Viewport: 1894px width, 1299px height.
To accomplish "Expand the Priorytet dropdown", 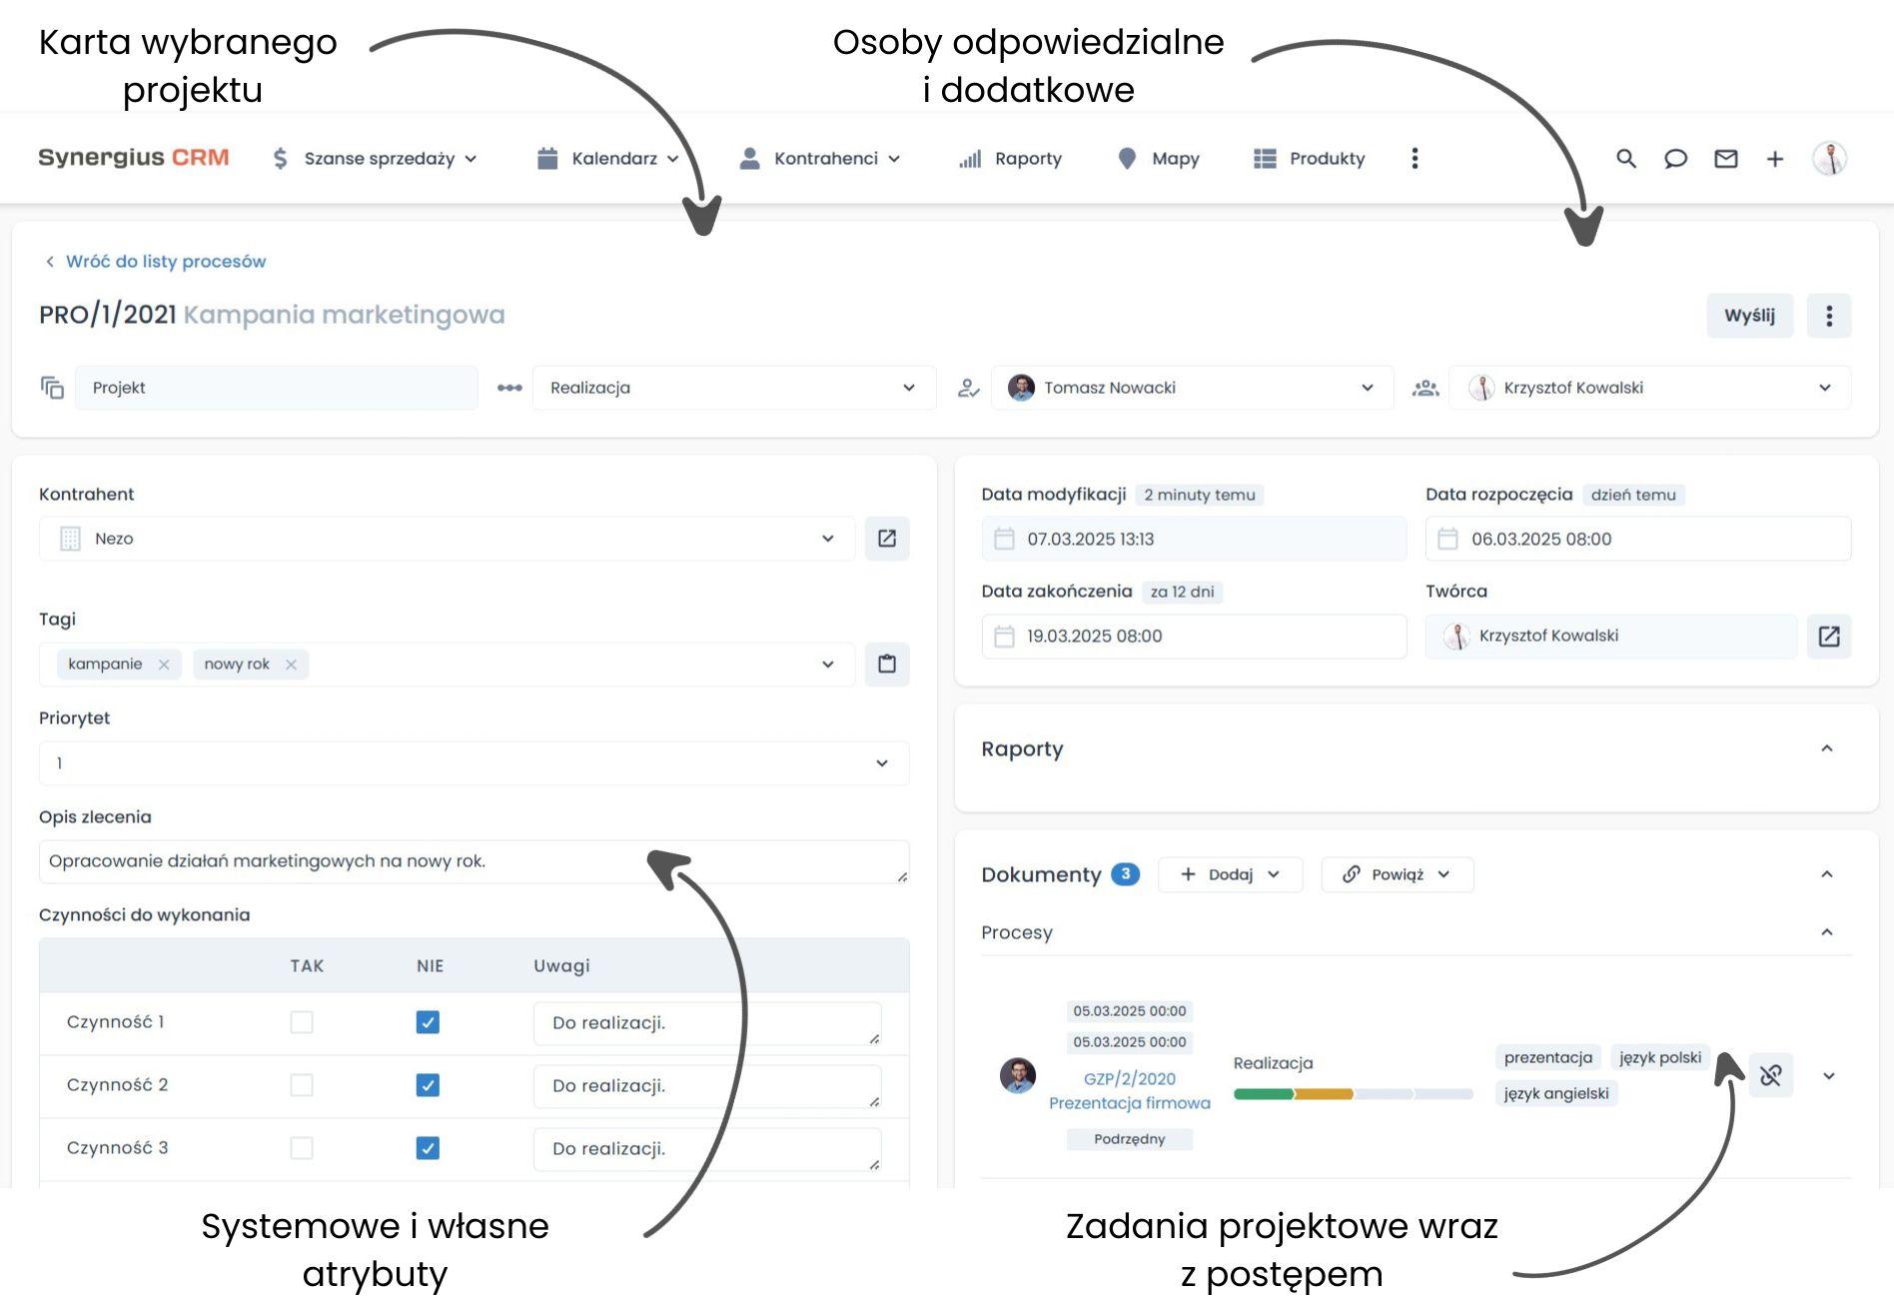I will (880, 762).
